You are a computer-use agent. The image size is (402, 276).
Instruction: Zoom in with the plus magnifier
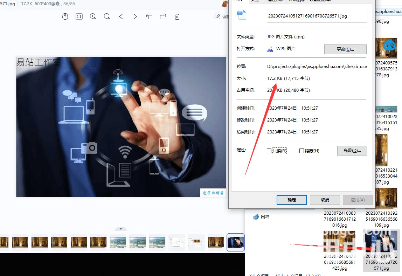[93, 17]
